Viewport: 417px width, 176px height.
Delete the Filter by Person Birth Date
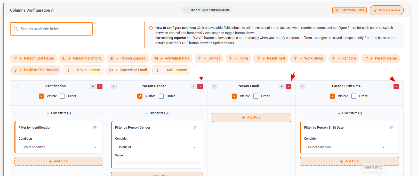(392, 128)
